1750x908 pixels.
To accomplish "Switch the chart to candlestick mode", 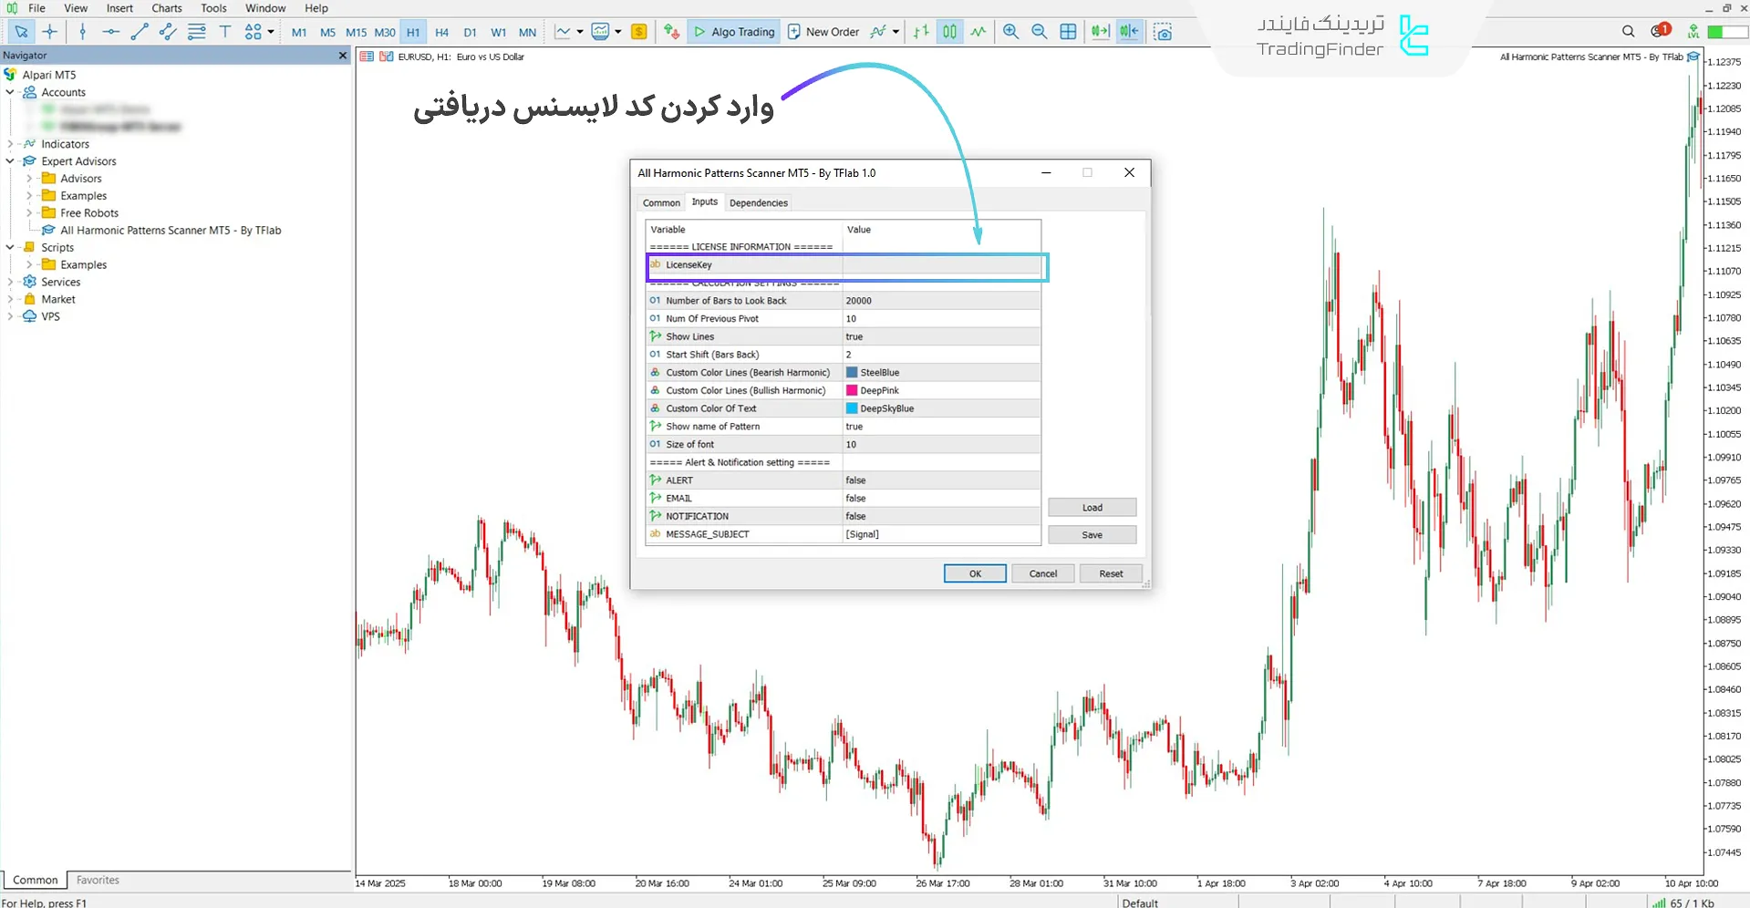I will point(949,31).
